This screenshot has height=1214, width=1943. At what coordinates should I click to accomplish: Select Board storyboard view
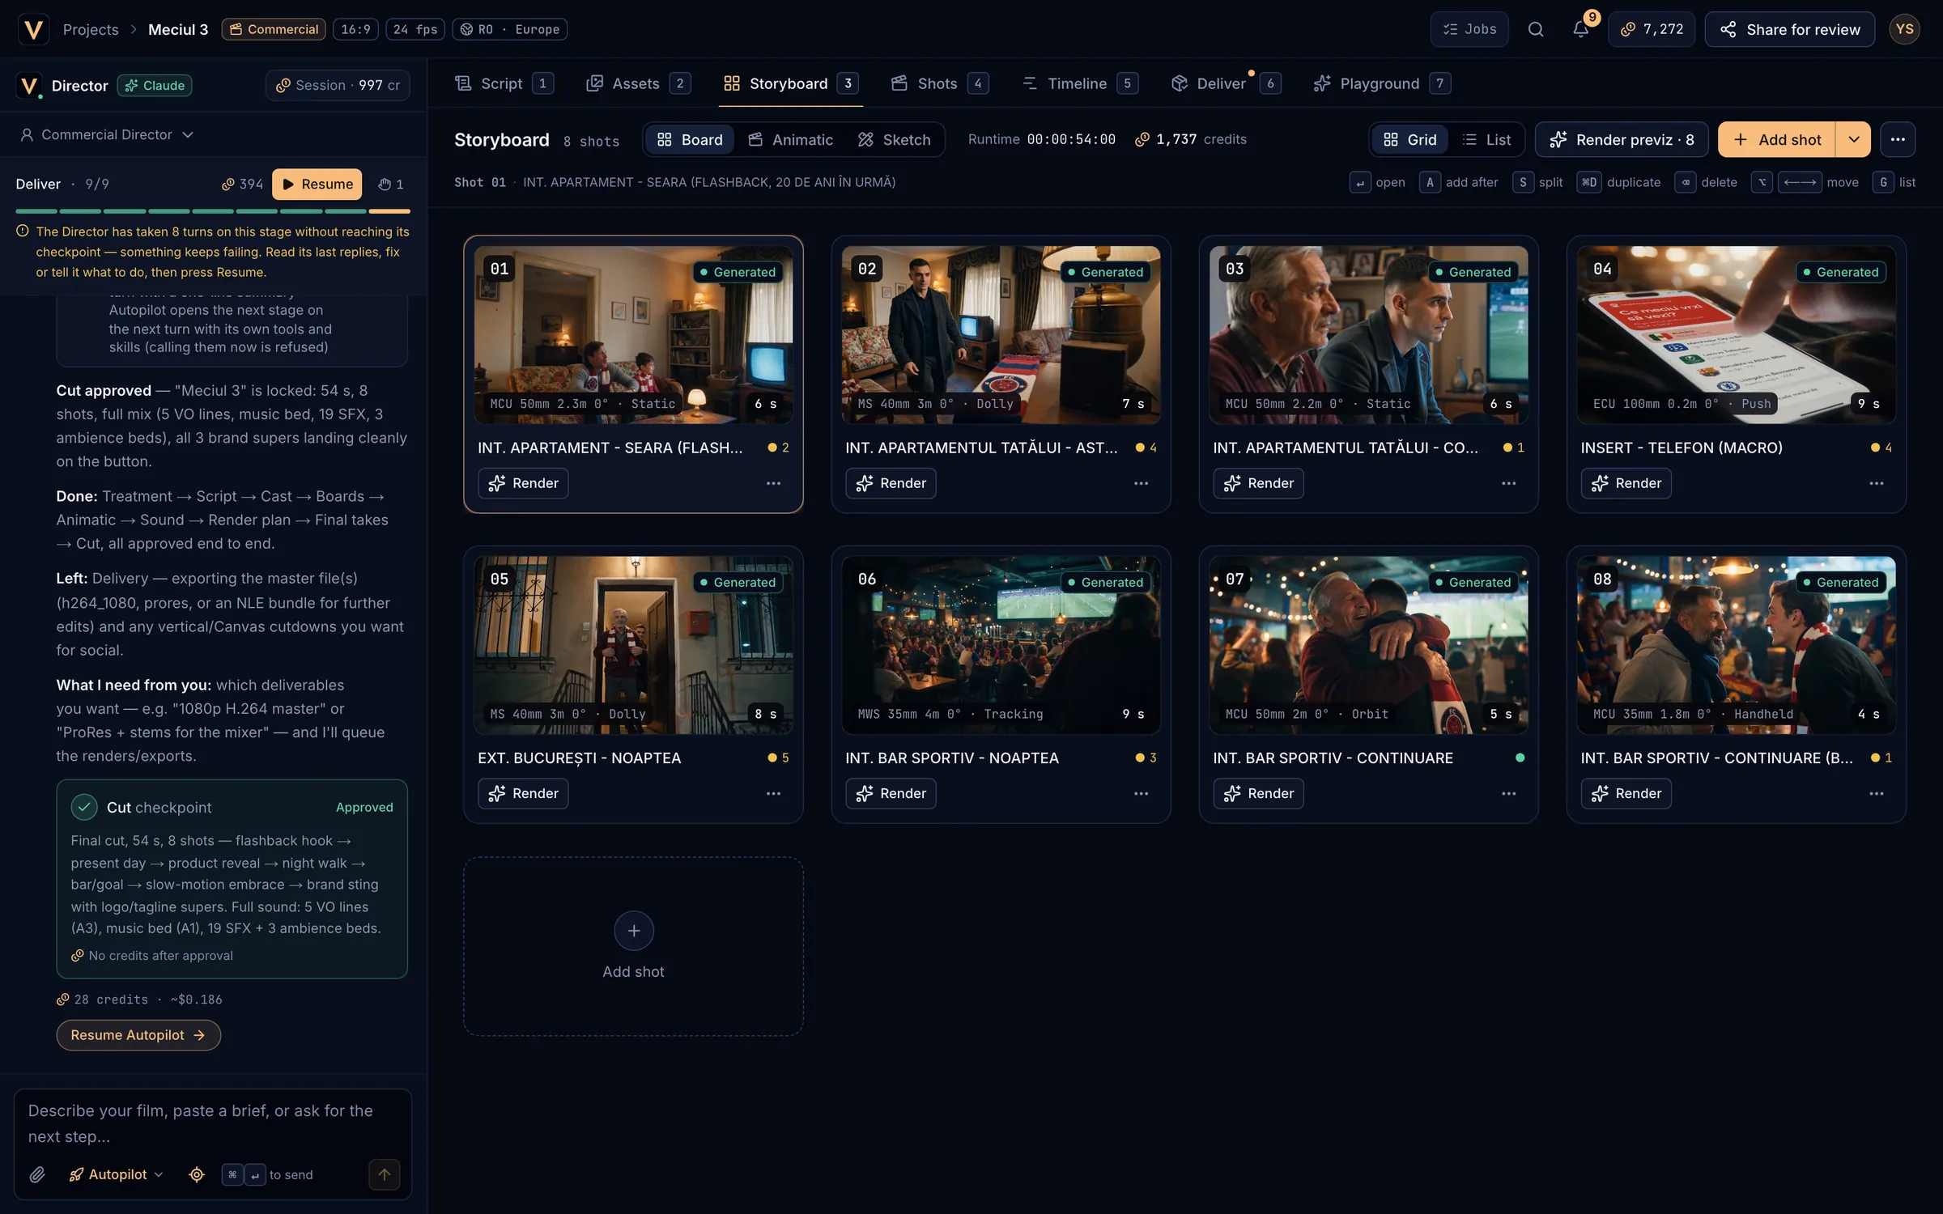(690, 139)
